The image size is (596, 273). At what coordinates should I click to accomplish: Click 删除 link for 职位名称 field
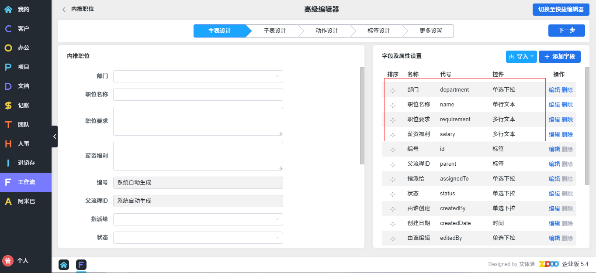567,105
